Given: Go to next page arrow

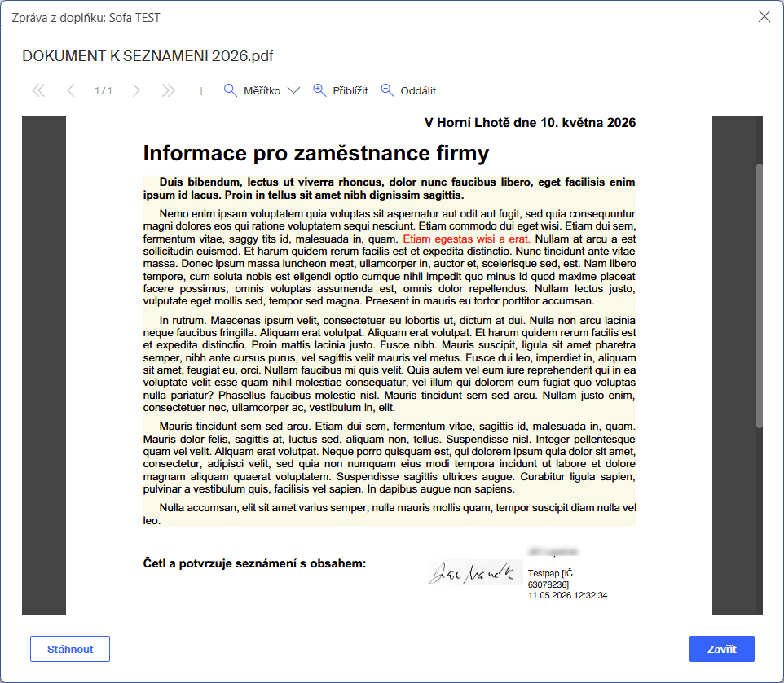Looking at the screenshot, I should pyautogui.click(x=136, y=90).
